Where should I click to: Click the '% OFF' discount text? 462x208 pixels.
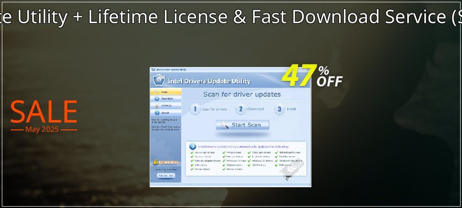point(329,77)
